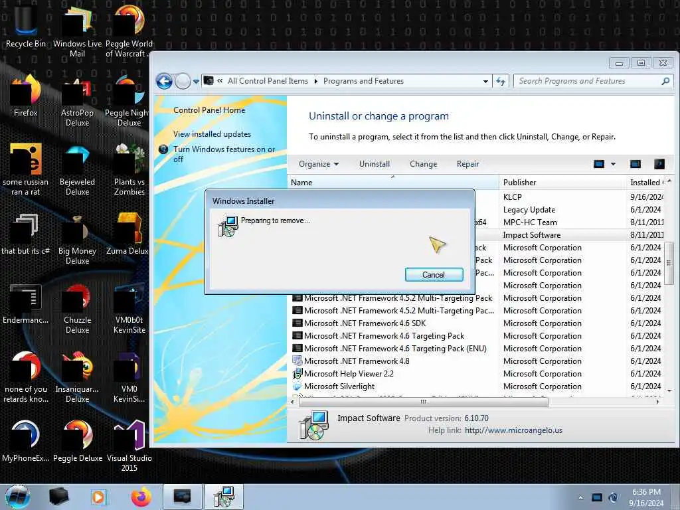Select Zuma Deluxe desktop icon

(x=128, y=233)
